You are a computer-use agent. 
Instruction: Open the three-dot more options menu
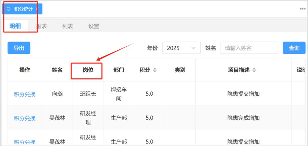tap(303, 9)
